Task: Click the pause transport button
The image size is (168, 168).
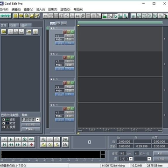Action: [x=18, y=140]
